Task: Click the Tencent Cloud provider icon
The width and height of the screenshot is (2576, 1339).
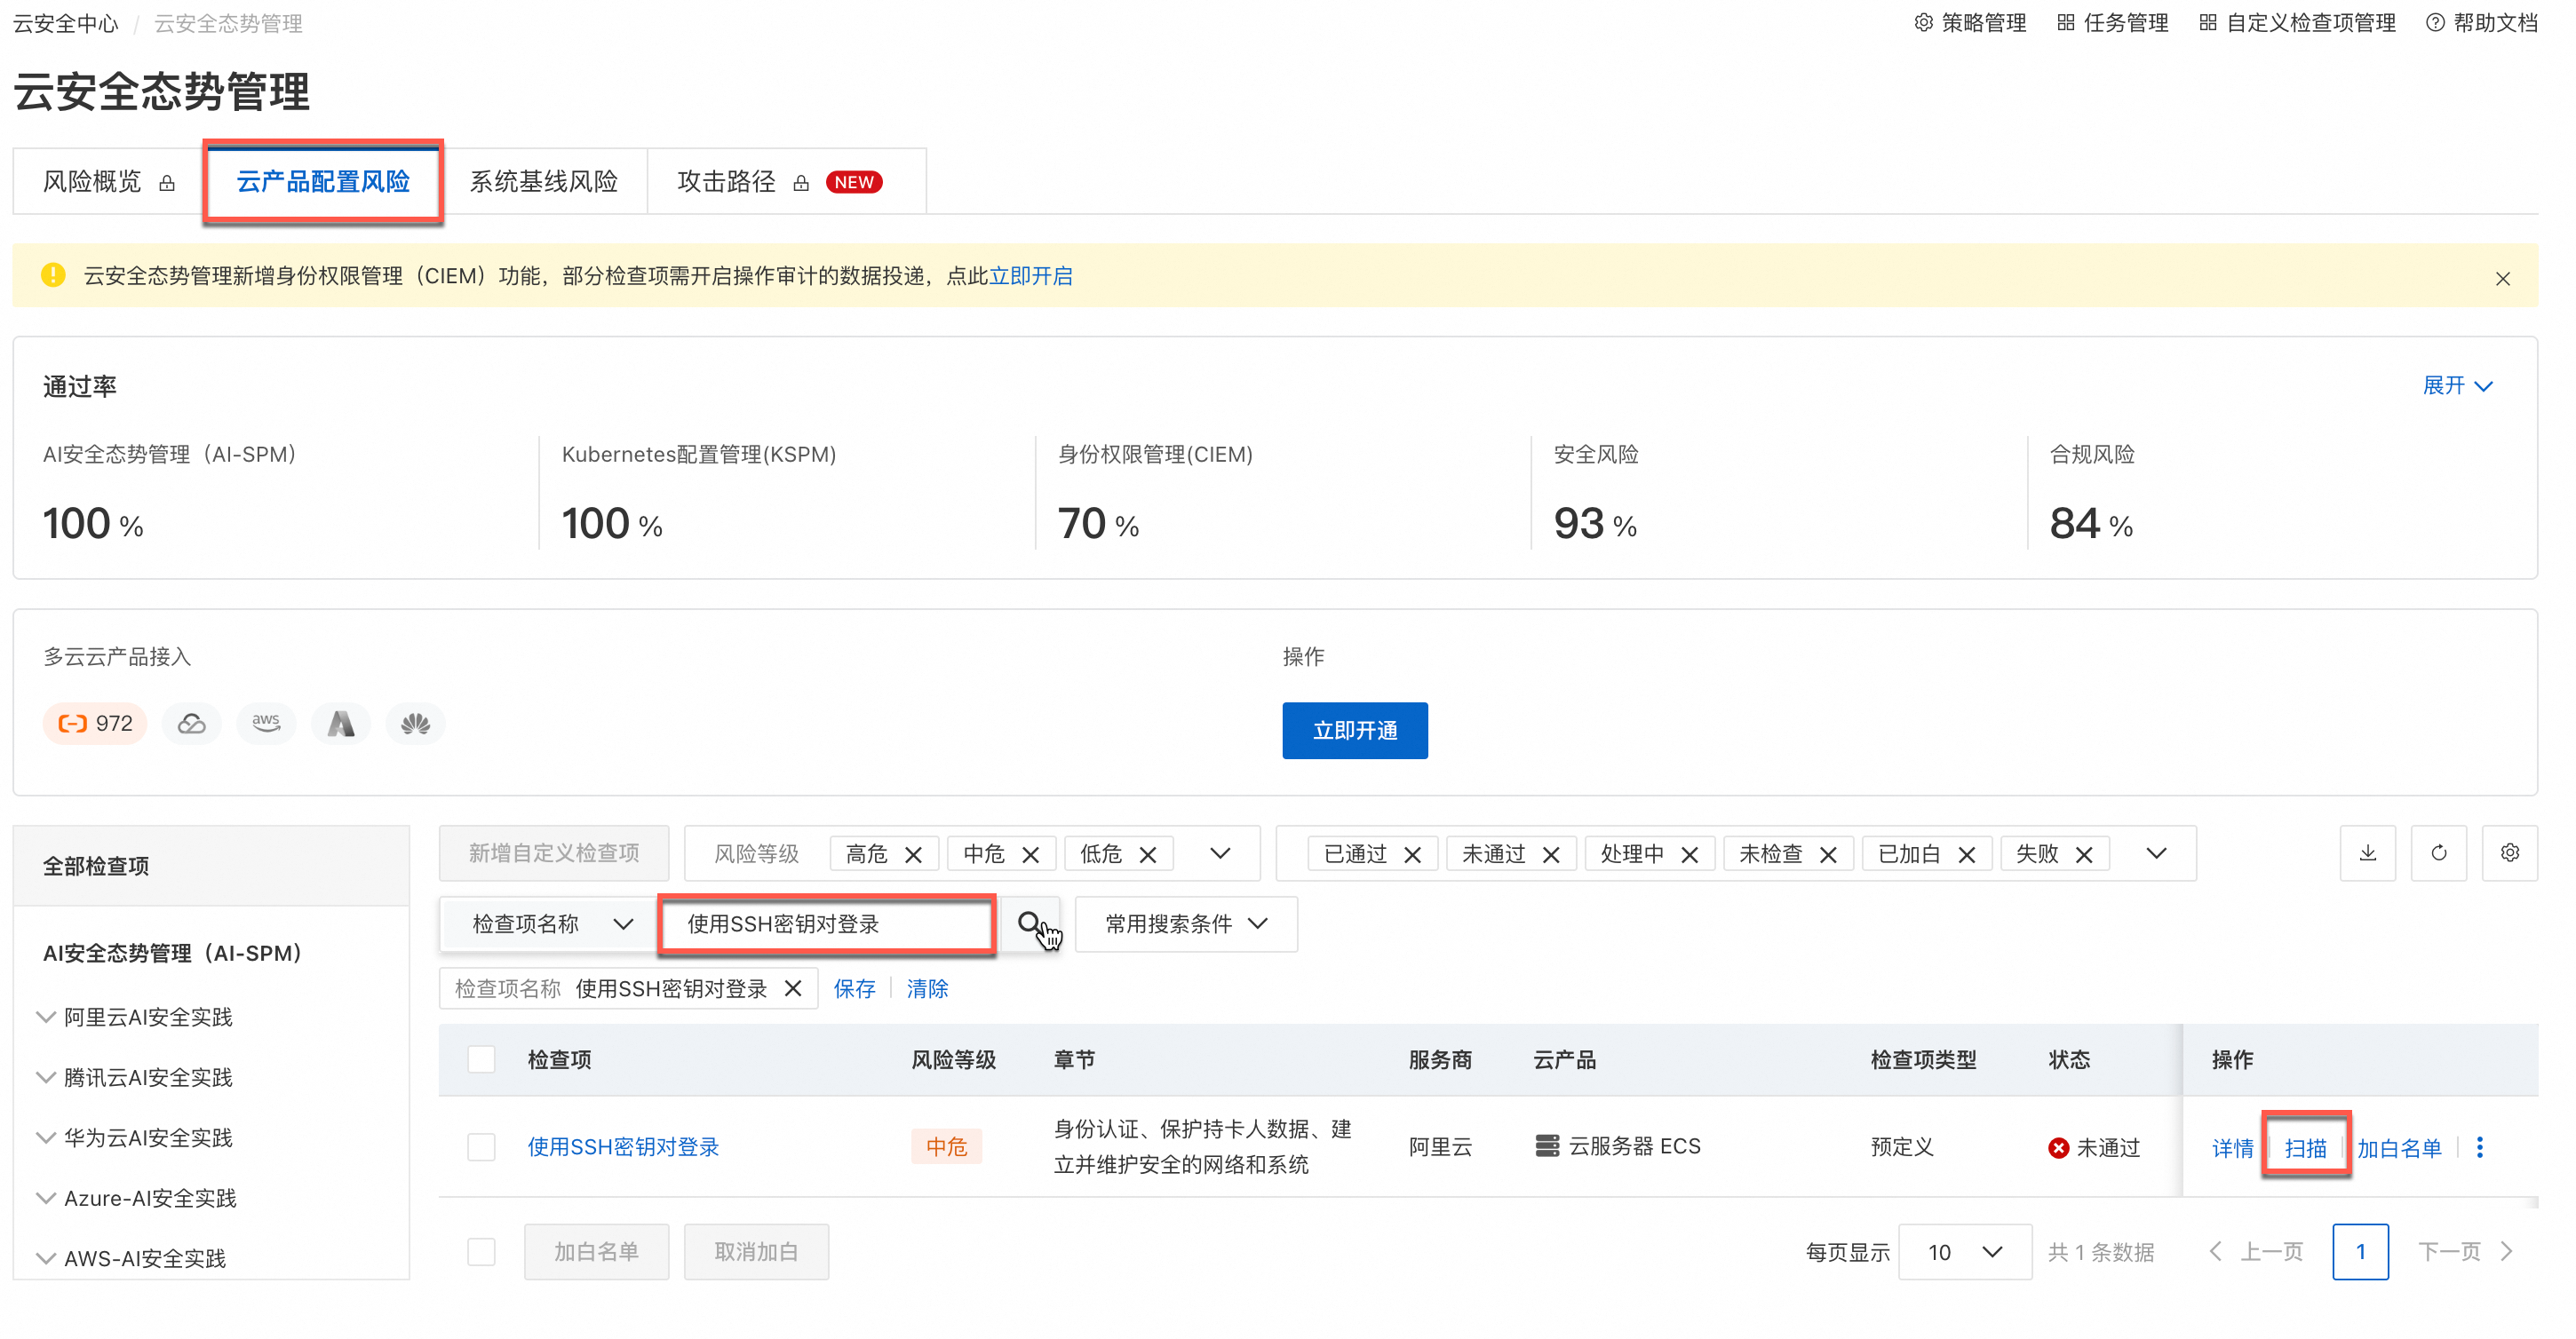Action: 192,723
